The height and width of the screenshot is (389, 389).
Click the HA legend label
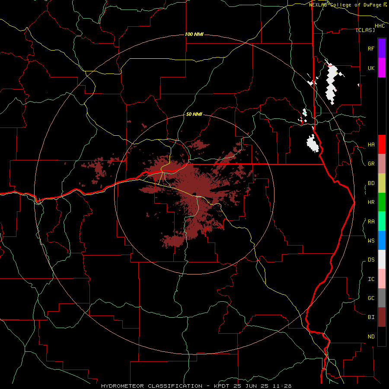pos(371,145)
